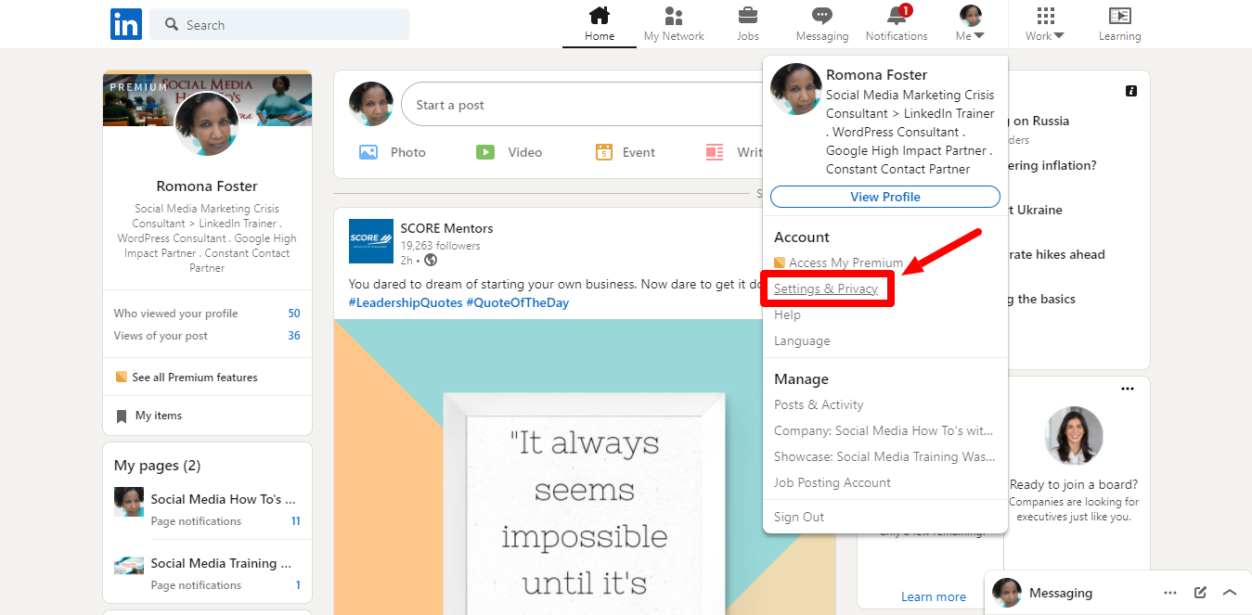Open Who viewed your profile
1252x615 pixels.
point(207,314)
